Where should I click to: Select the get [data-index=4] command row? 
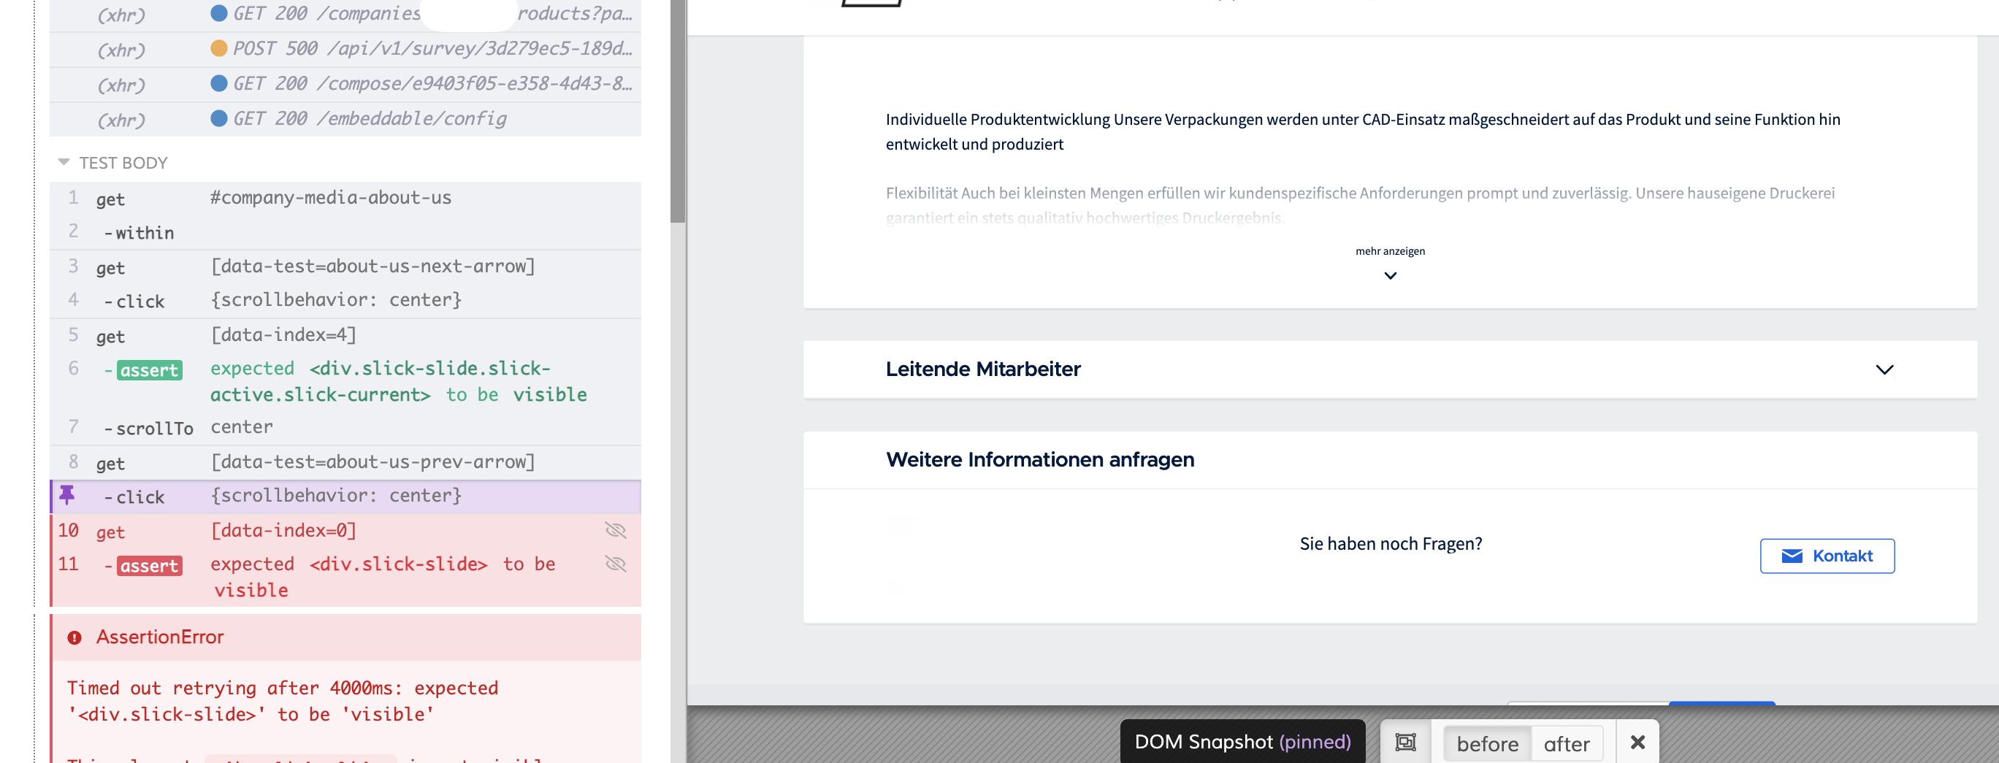310,335
